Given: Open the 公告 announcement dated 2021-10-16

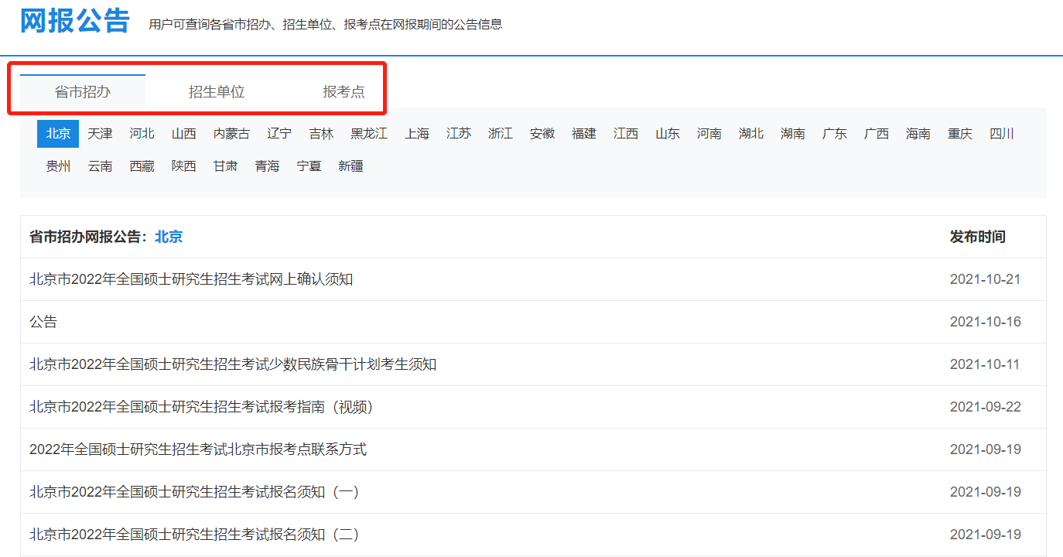Looking at the screenshot, I should pos(43,322).
